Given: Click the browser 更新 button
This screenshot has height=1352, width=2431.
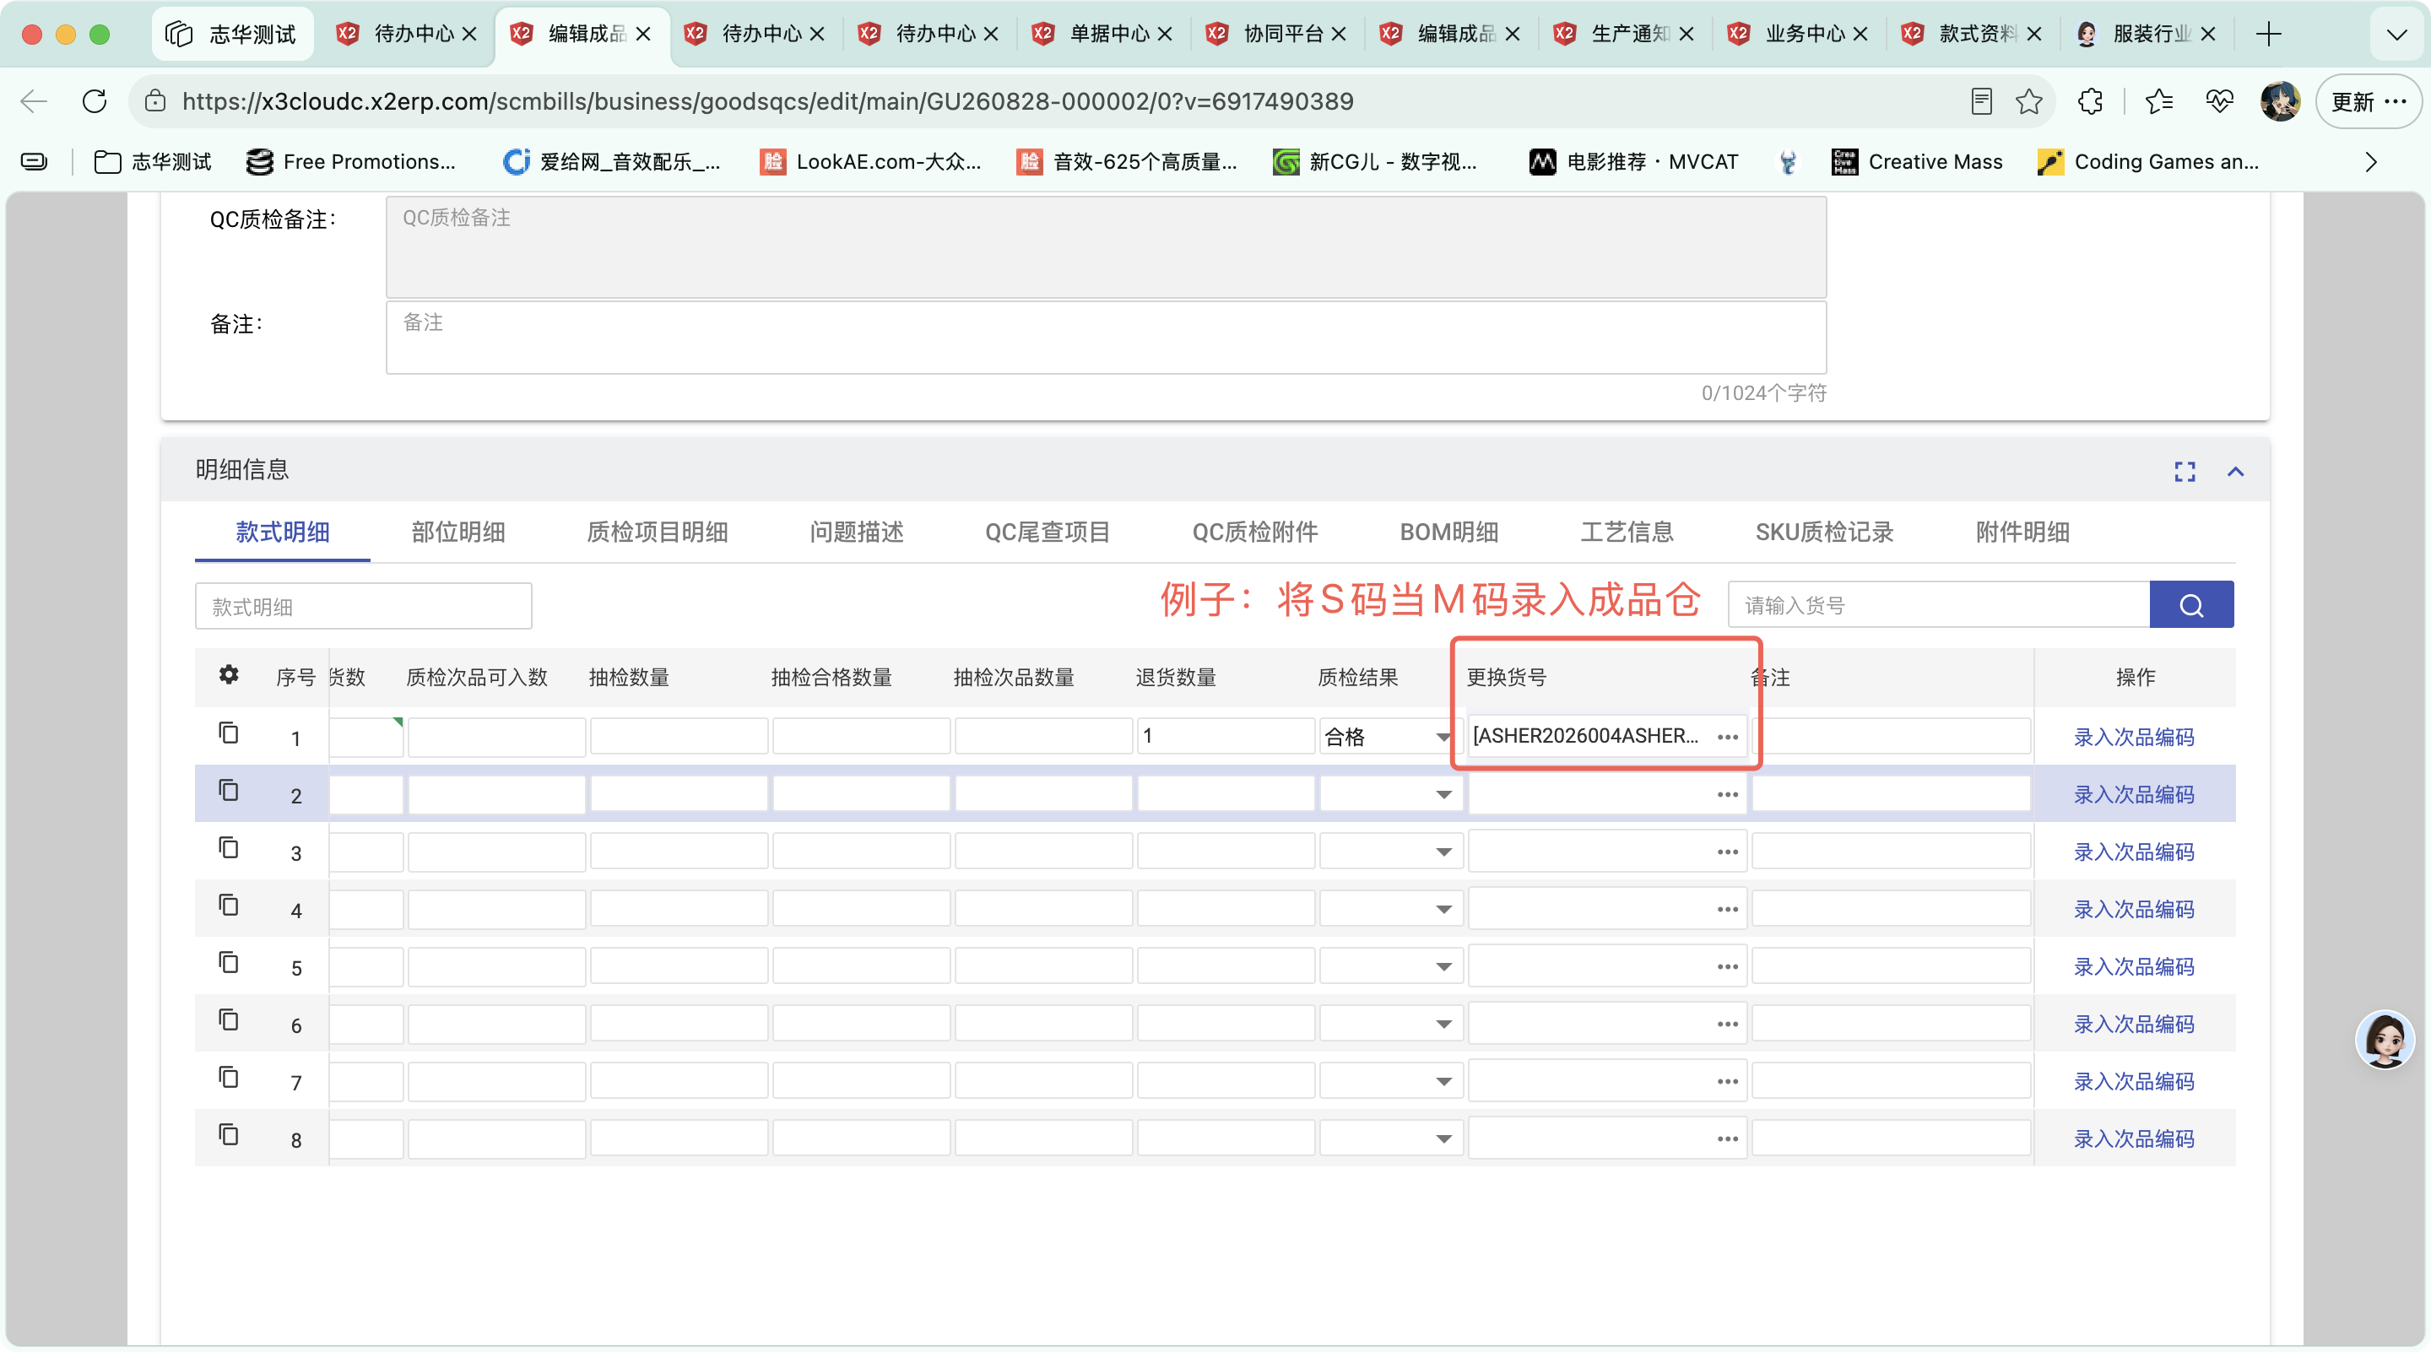Looking at the screenshot, I should pos(2368,101).
